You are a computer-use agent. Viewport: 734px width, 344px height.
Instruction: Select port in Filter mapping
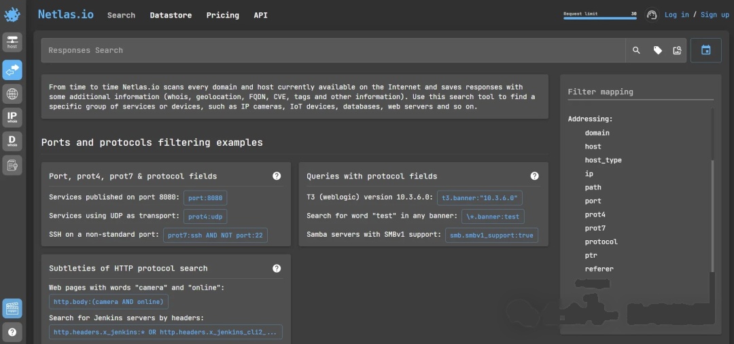coord(593,201)
